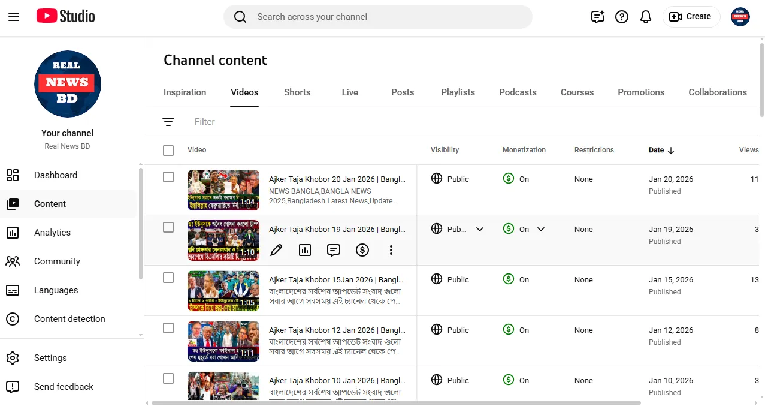Edit details pencil for 19 Jan video
765x406 pixels.
[276, 250]
